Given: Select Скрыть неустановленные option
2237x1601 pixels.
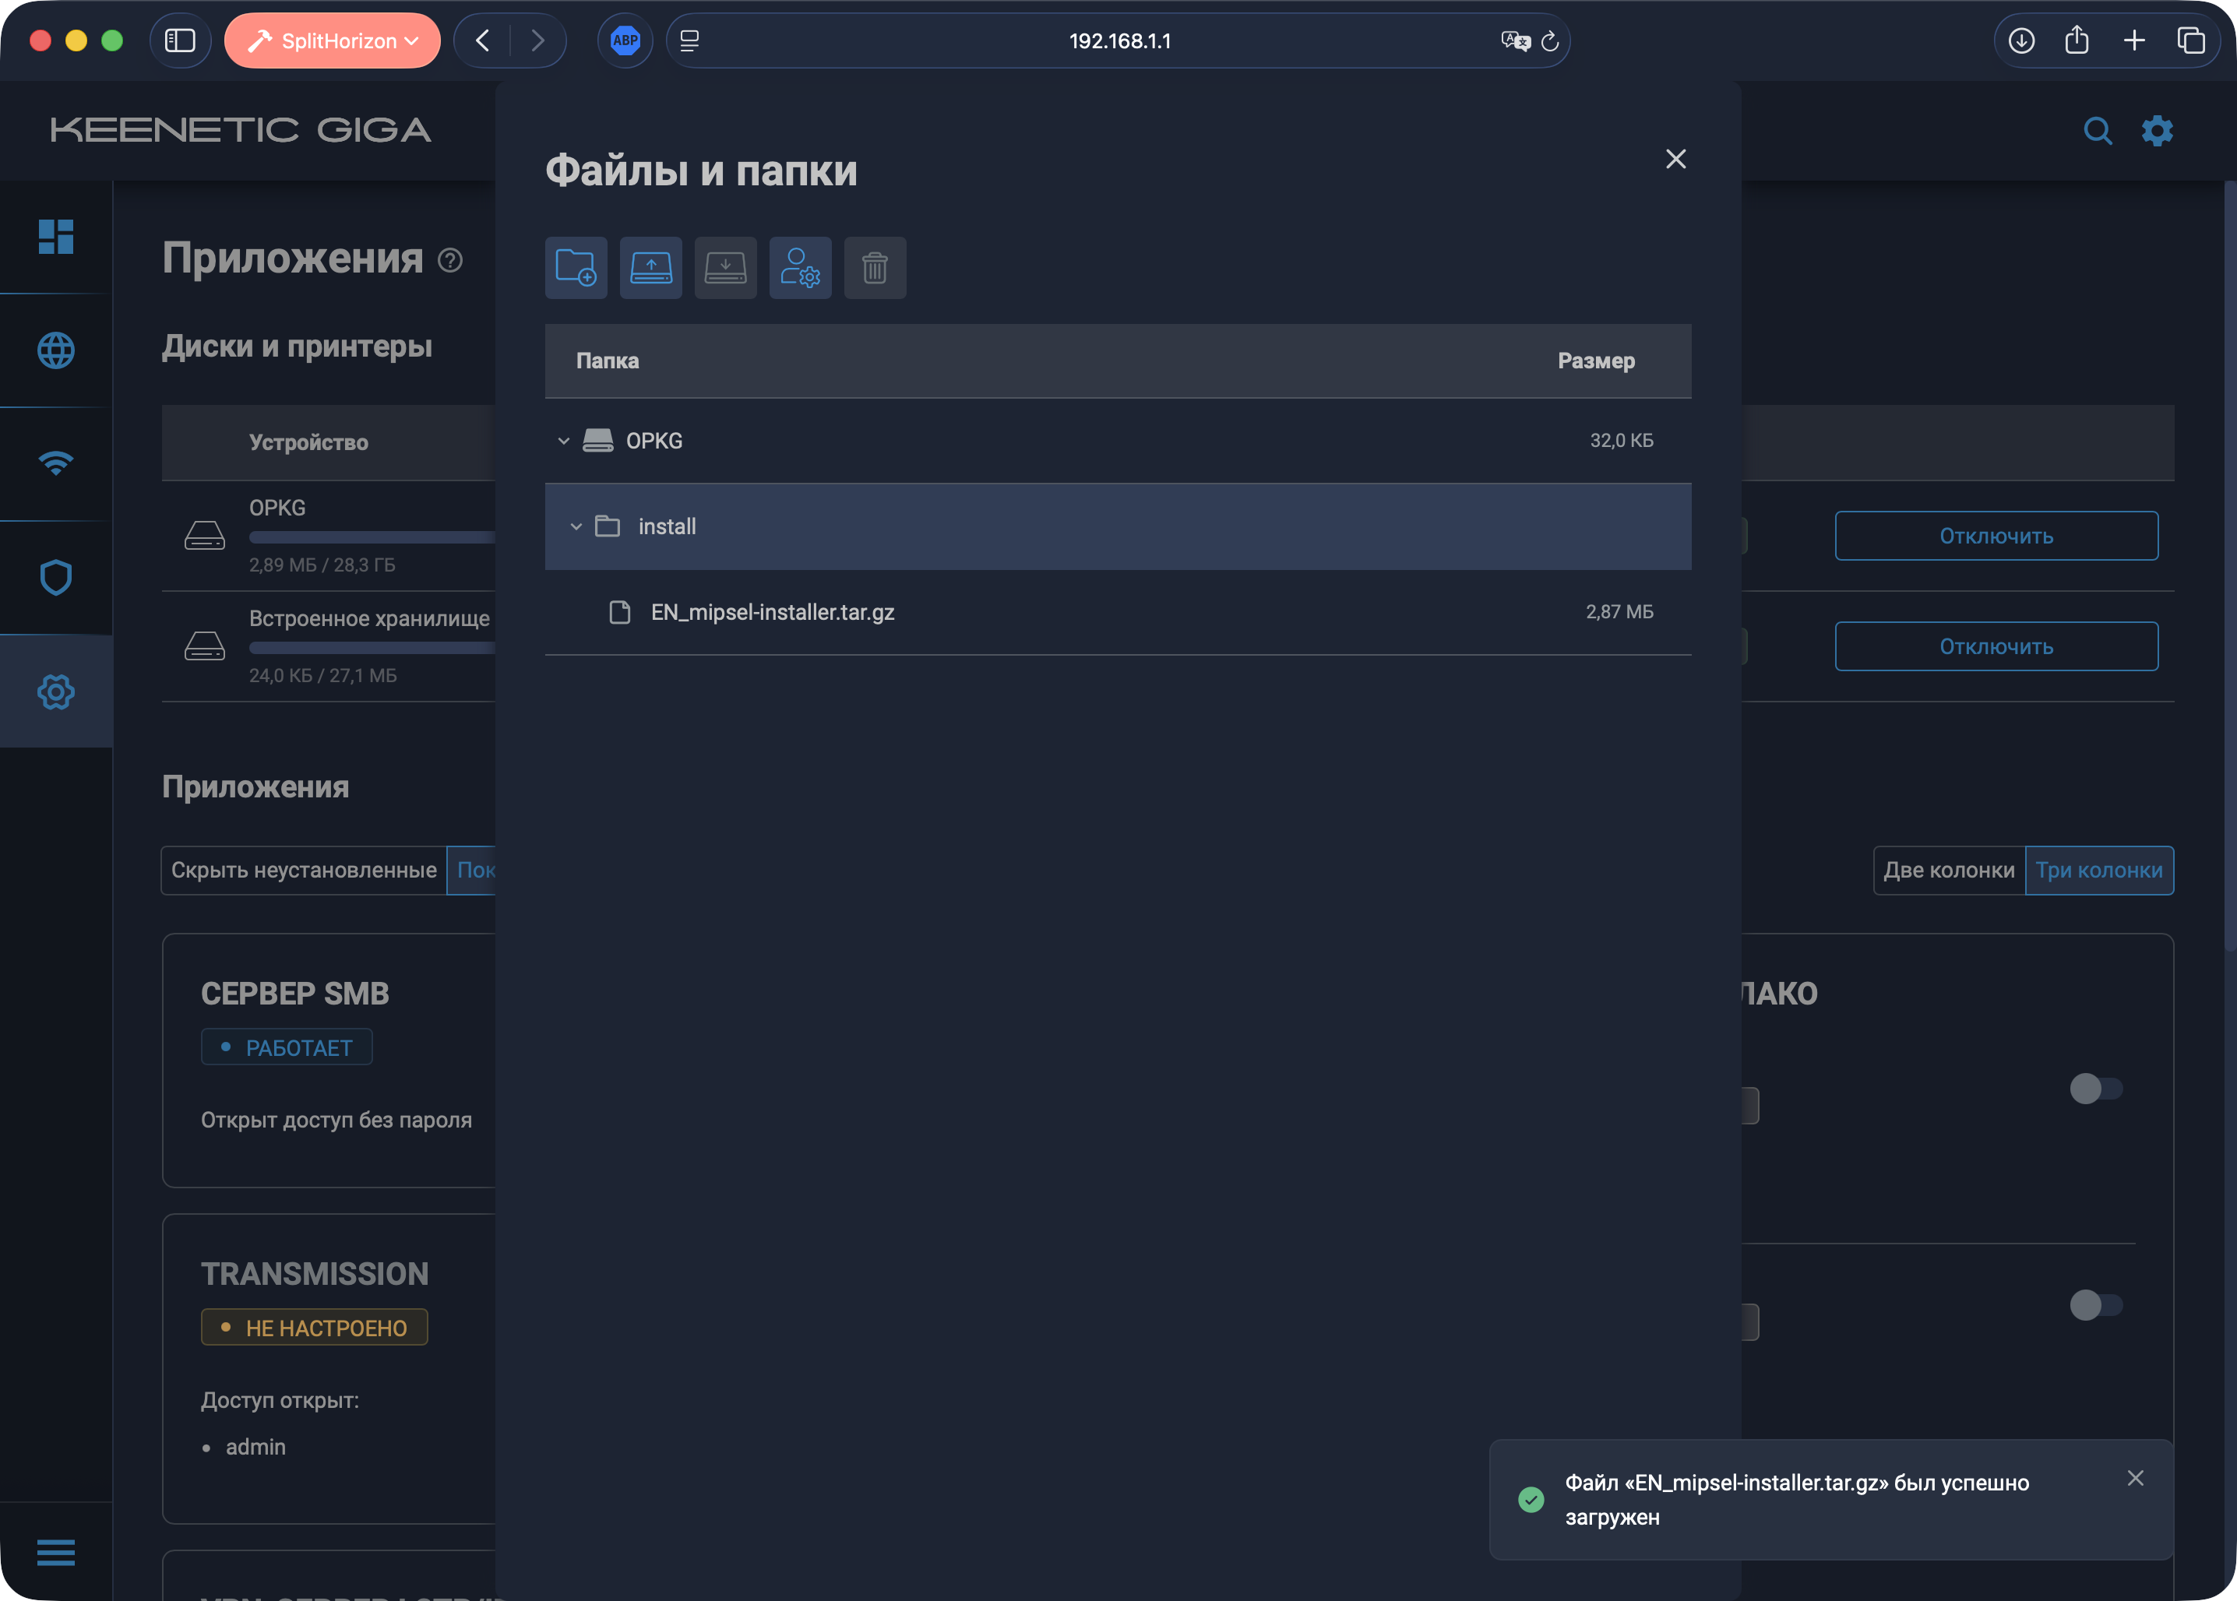Looking at the screenshot, I should (x=304, y=871).
